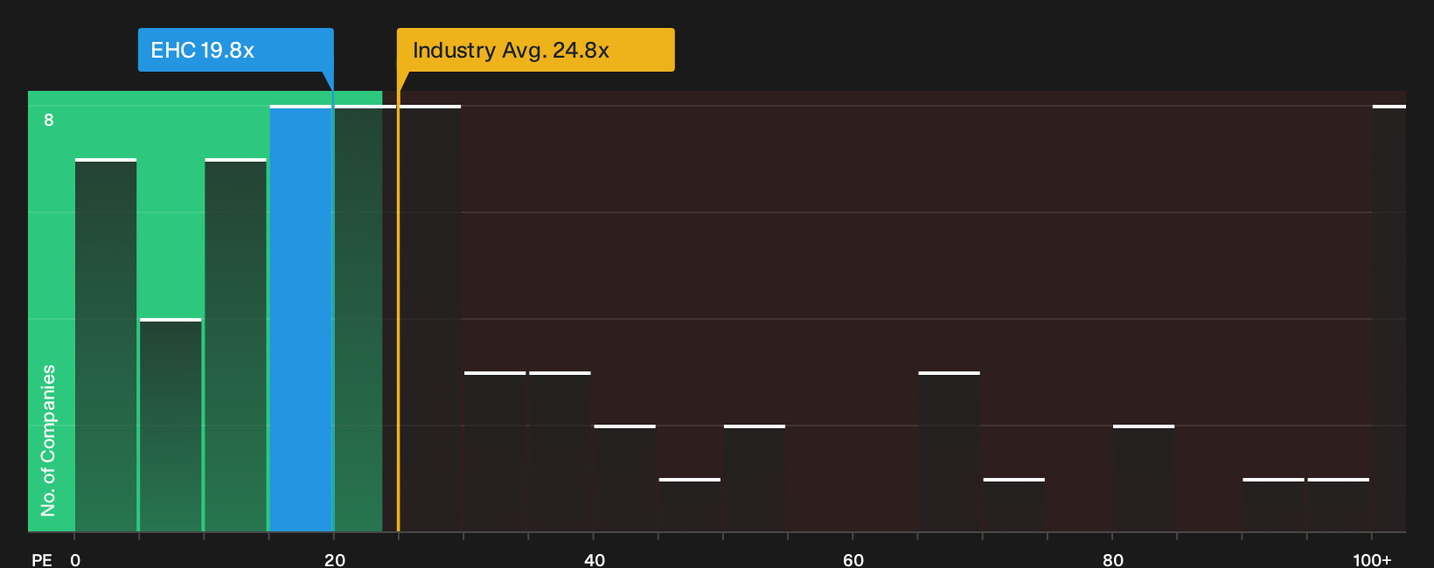This screenshot has height=568, width=1434.
Task: Select the bar at PE 80-85
Action: 1144,479
